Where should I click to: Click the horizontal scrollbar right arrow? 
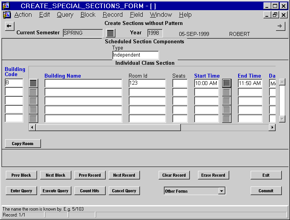[272, 128]
